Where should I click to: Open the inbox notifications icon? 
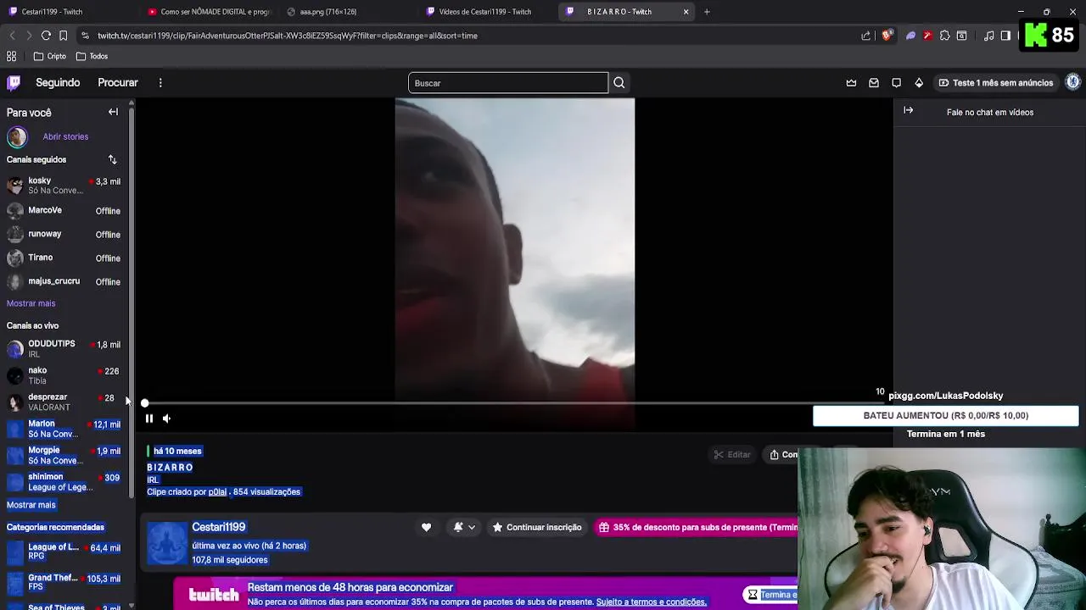[874, 82]
